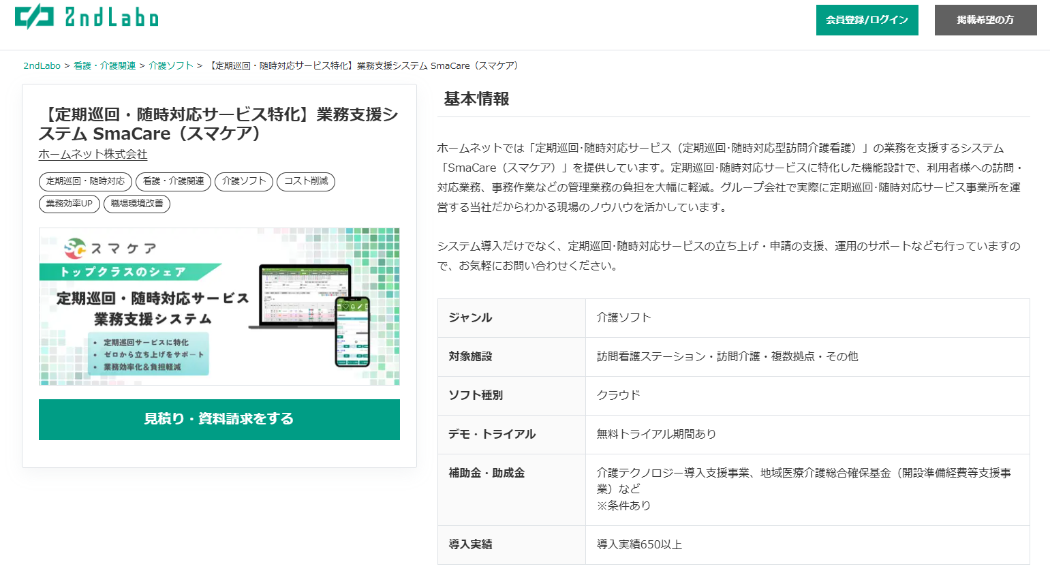This screenshot has width=1050, height=575.
Task: Select the 業務効率UP tag
Action: coord(70,204)
